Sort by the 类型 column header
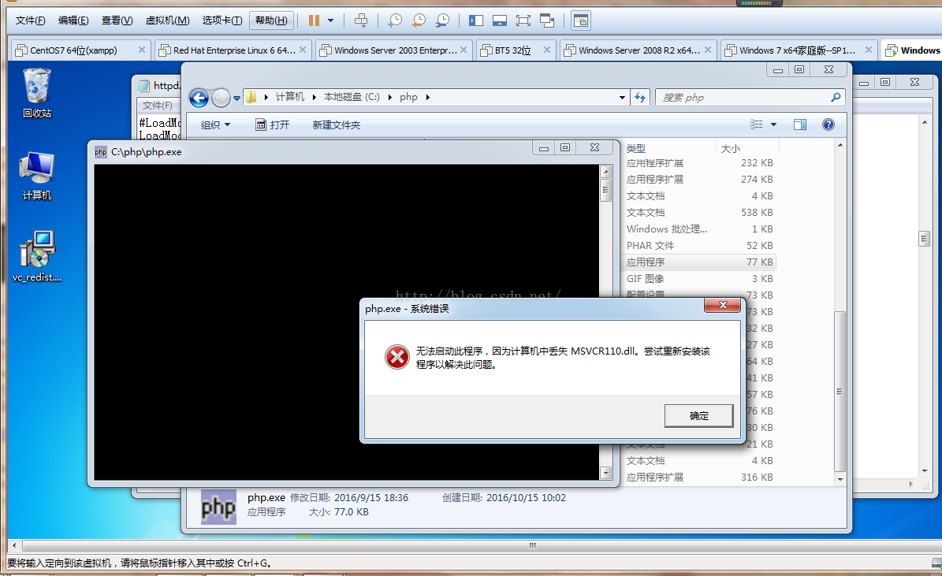This screenshot has width=942, height=576. click(670, 148)
